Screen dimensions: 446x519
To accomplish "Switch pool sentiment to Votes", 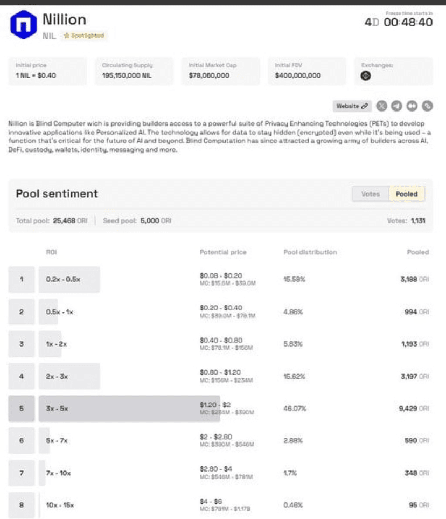I will tap(370, 194).
